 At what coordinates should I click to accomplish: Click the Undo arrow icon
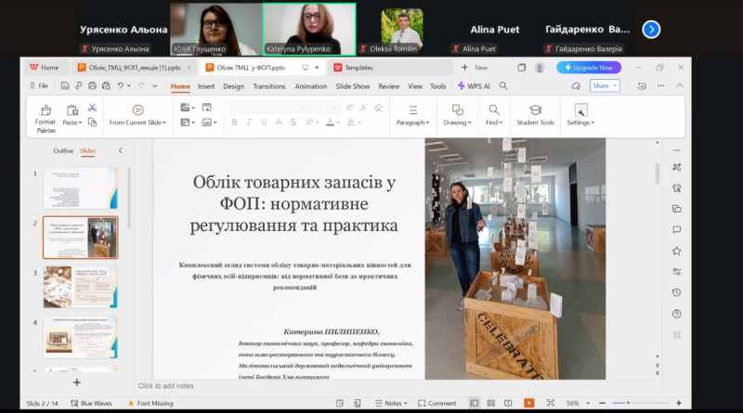point(120,86)
